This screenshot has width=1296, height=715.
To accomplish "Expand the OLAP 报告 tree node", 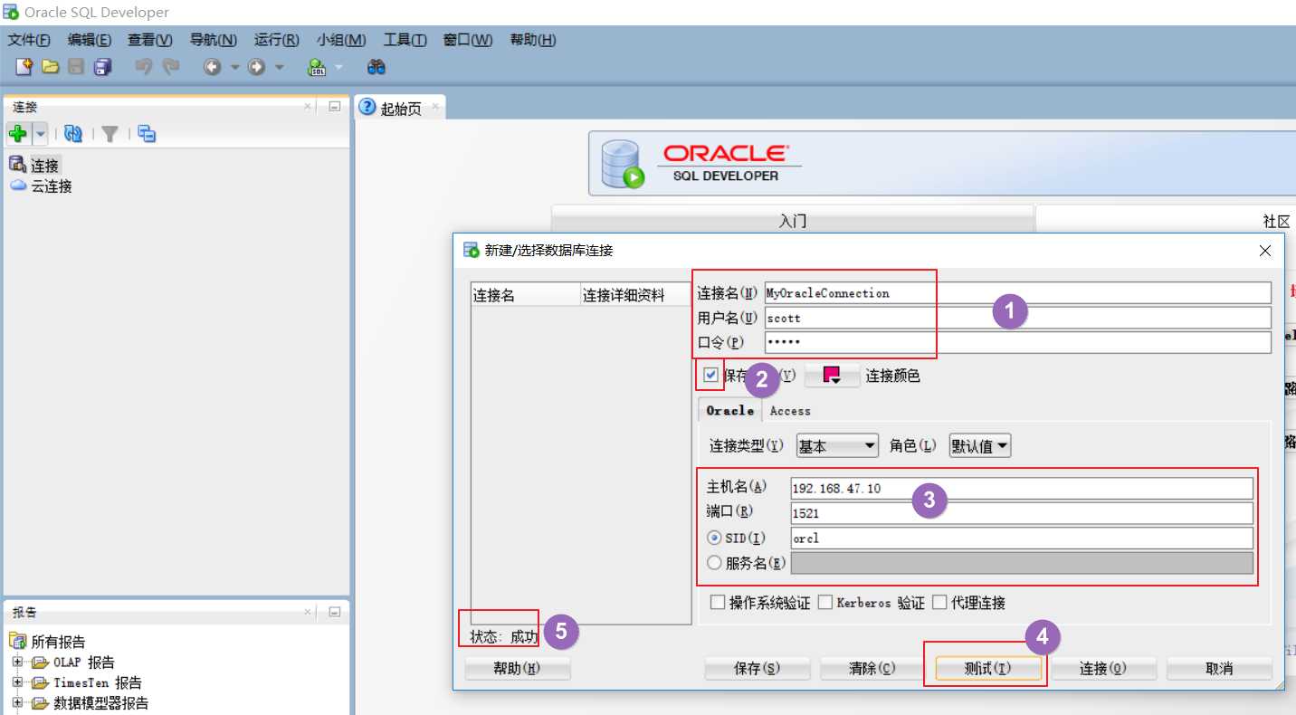I will tap(17, 663).
